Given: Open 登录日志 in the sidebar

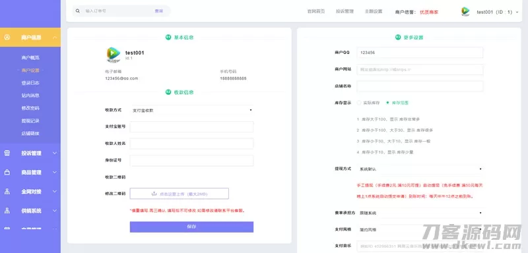Looking at the screenshot, I should tap(30, 83).
